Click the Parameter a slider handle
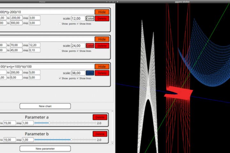 [50, 123]
